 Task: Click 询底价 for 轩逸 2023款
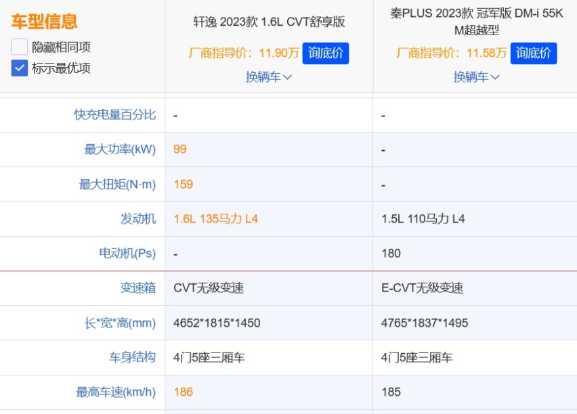tap(326, 53)
